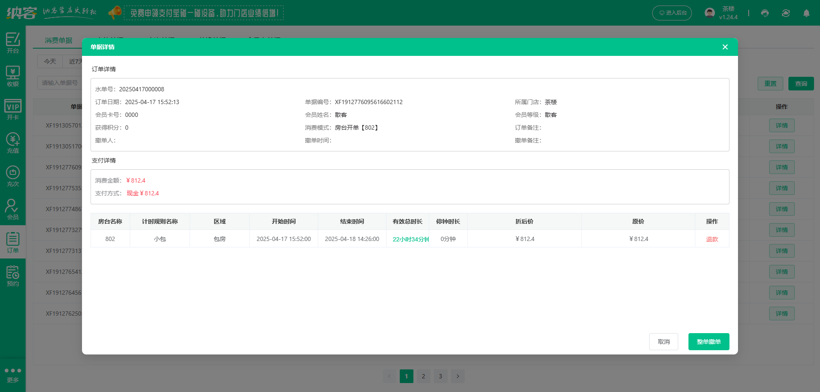Cancel the dialog via 取消 button

coord(663,342)
